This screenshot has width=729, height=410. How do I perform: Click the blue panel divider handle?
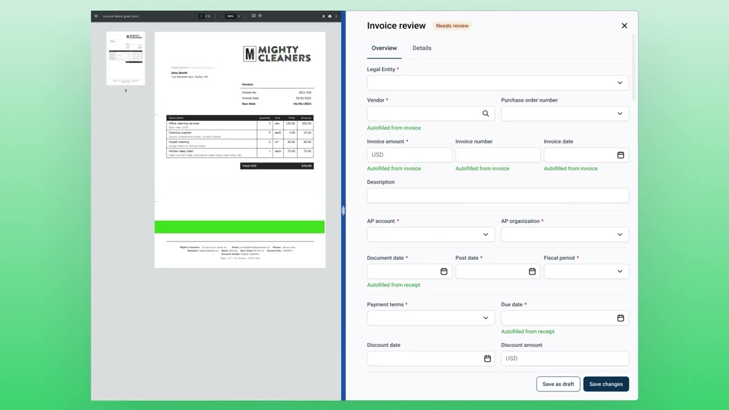coord(343,211)
